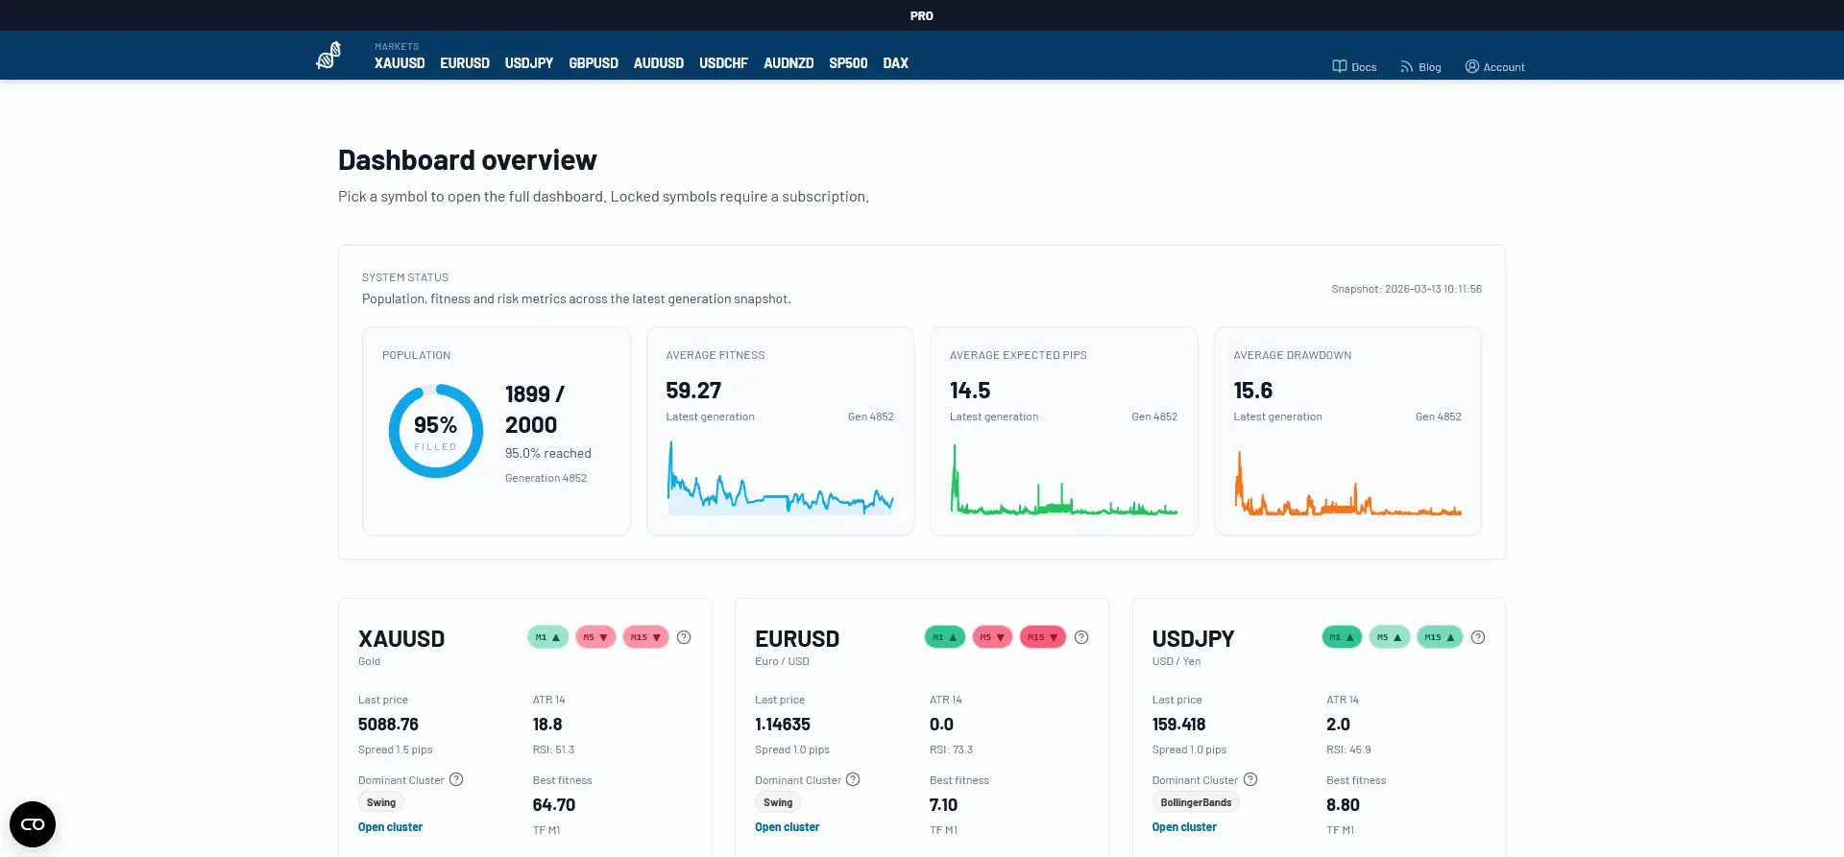Click the EURUSD M15 down badge
1844x857 pixels.
[x=1043, y=637]
